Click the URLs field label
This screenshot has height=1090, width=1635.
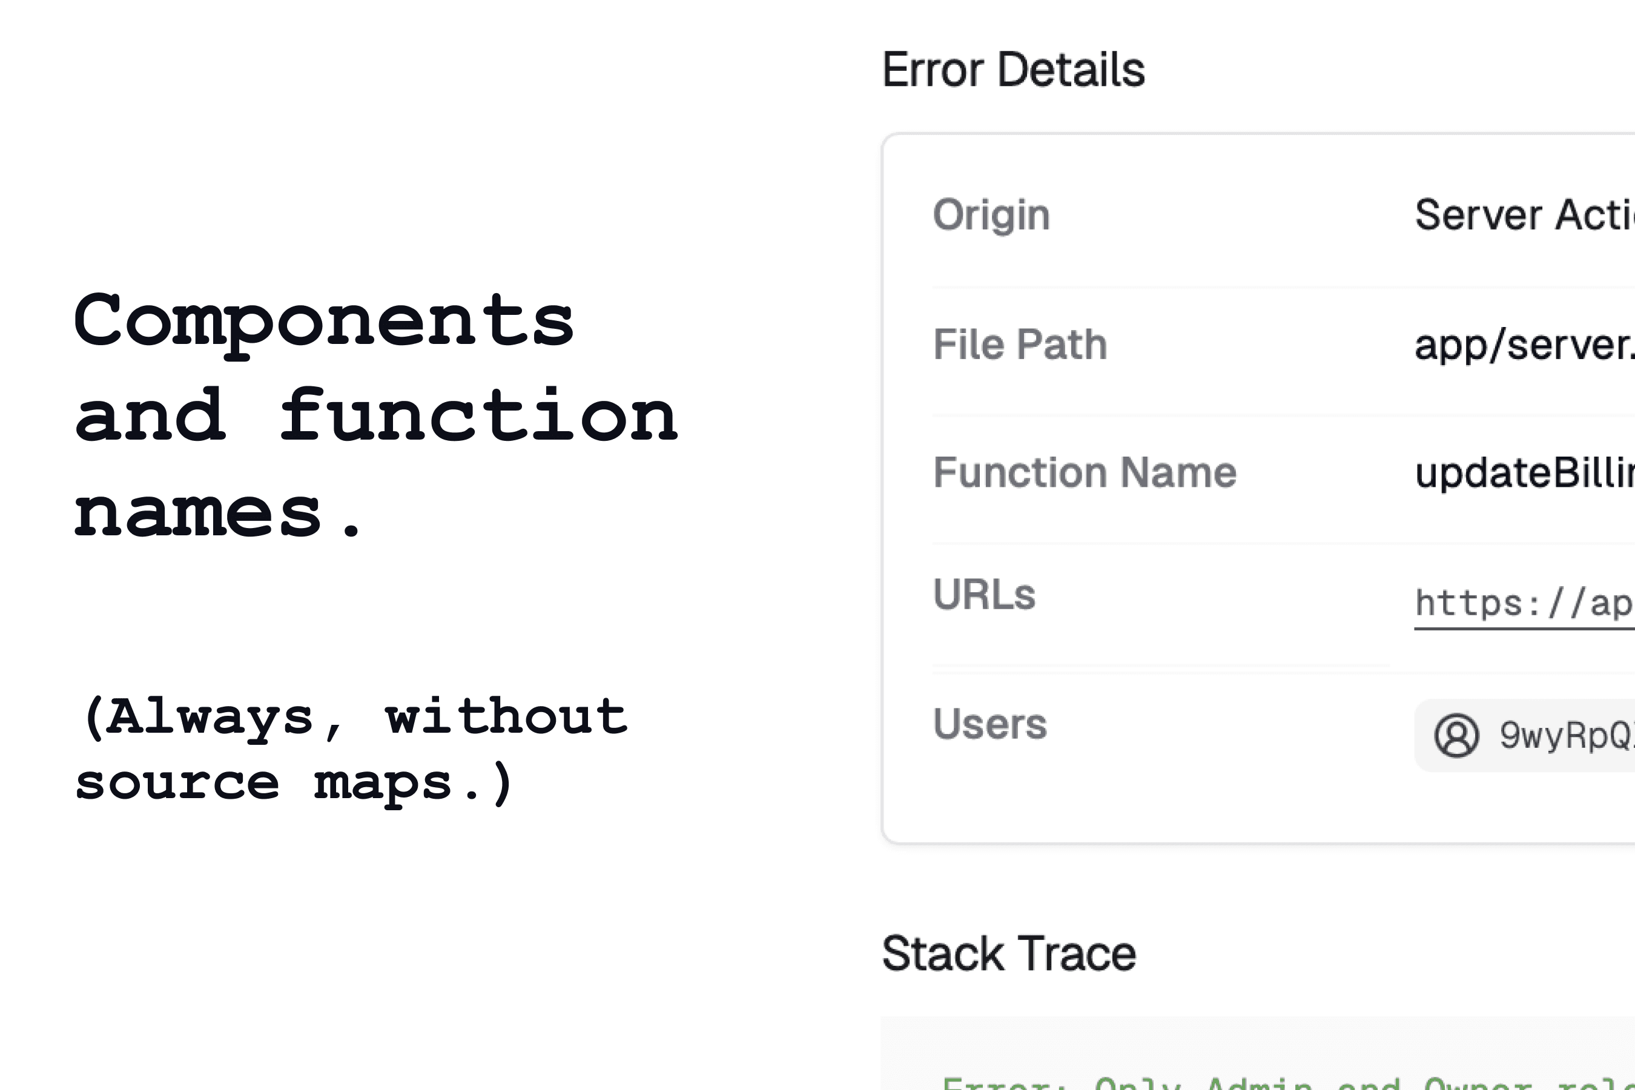985,595
